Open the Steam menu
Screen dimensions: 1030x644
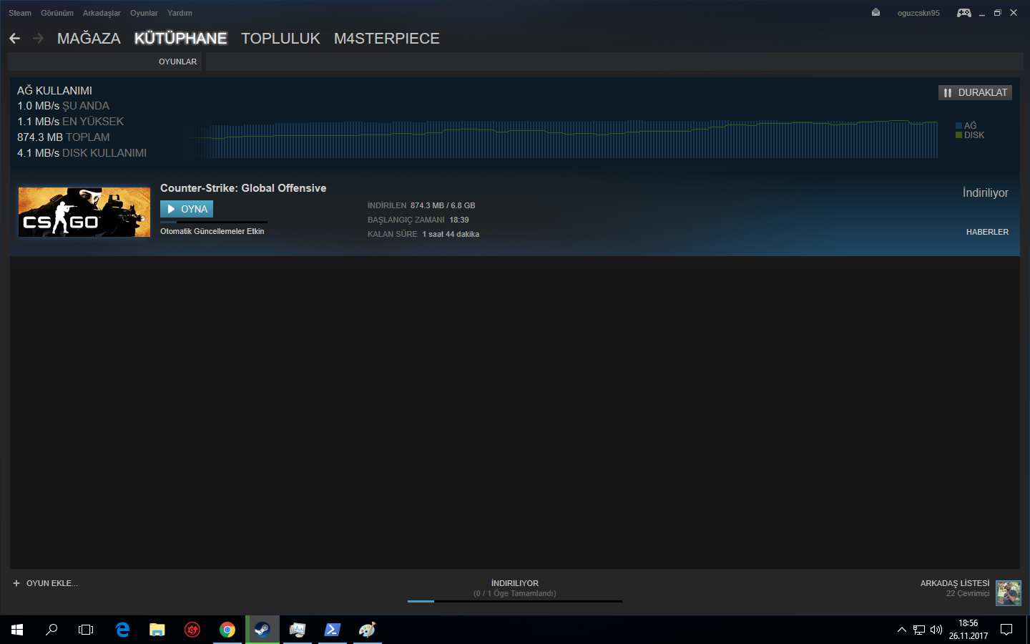click(x=20, y=13)
